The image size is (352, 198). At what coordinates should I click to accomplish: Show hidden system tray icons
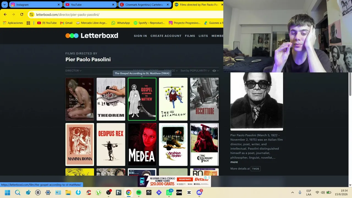[293, 193]
